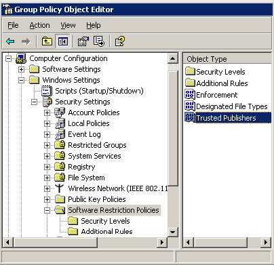
Task: Click the Local Policies icon
Action: pos(60,123)
